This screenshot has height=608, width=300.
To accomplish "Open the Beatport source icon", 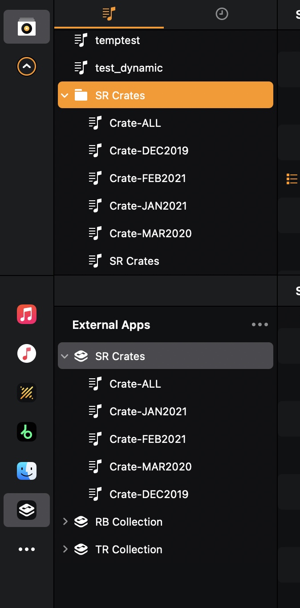I will (x=27, y=432).
